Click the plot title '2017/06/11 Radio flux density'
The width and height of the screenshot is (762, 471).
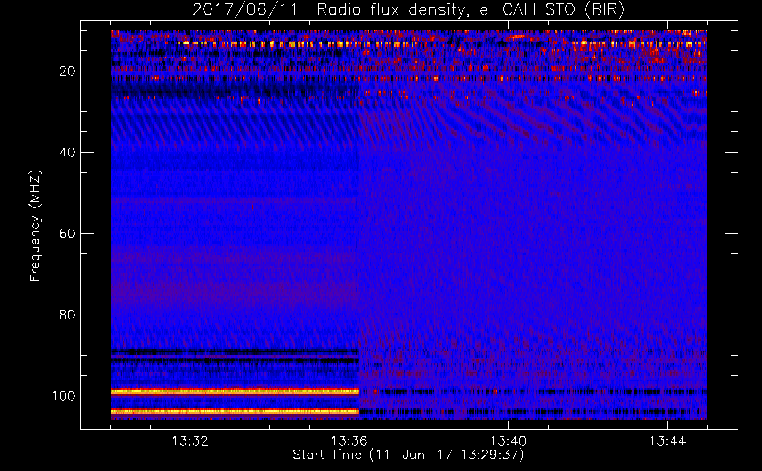[329, 10]
